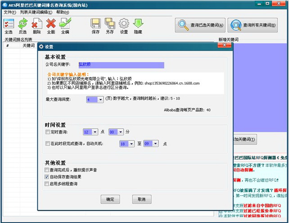Click the partially hidden 加关键词(T) button

pos(245,139)
